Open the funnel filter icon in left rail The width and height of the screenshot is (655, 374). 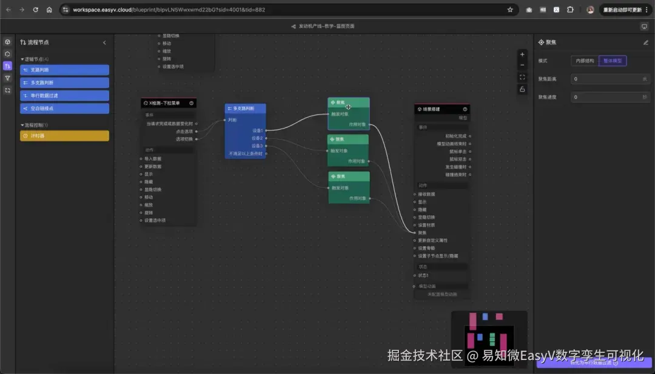tap(7, 78)
